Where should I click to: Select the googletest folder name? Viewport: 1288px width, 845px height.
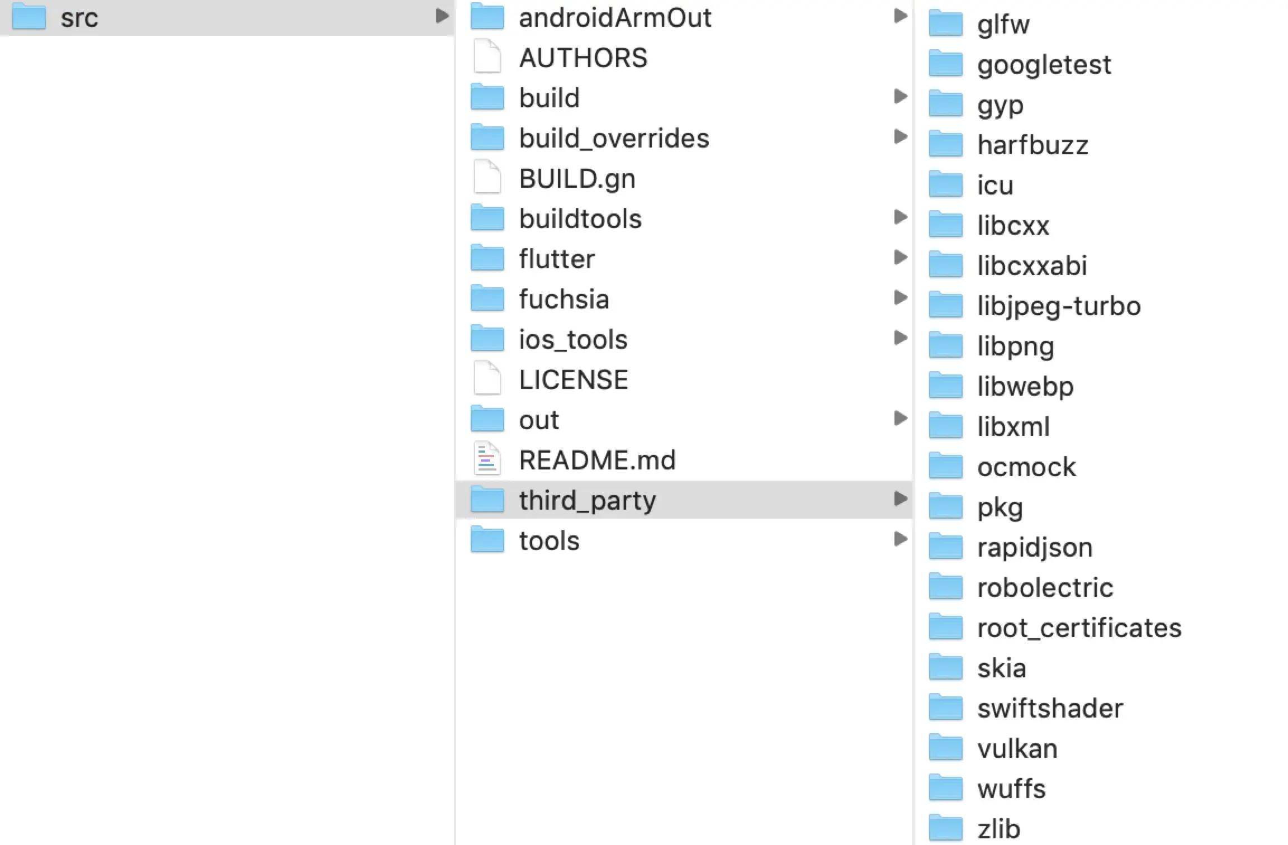1044,66
